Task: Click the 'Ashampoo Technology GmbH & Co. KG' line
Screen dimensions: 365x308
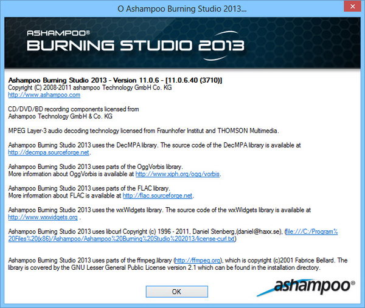Action: [x=60, y=117]
